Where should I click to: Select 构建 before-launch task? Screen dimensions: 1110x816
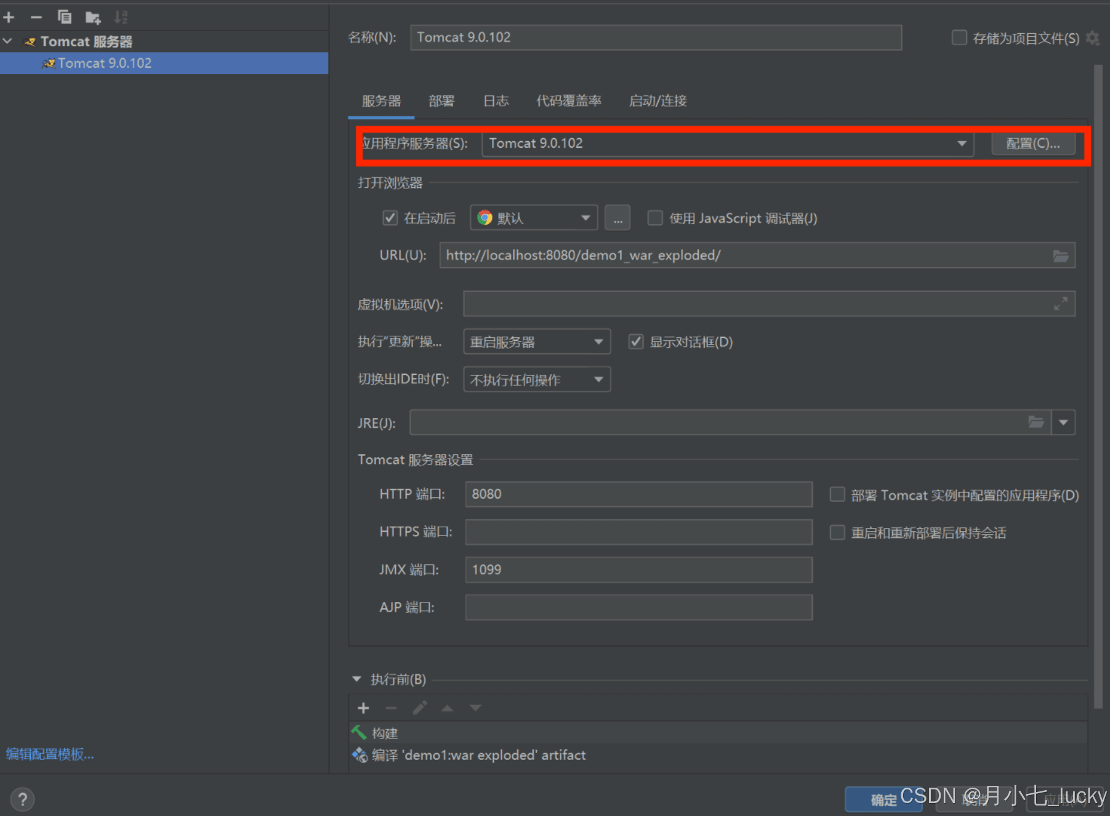point(718,733)
